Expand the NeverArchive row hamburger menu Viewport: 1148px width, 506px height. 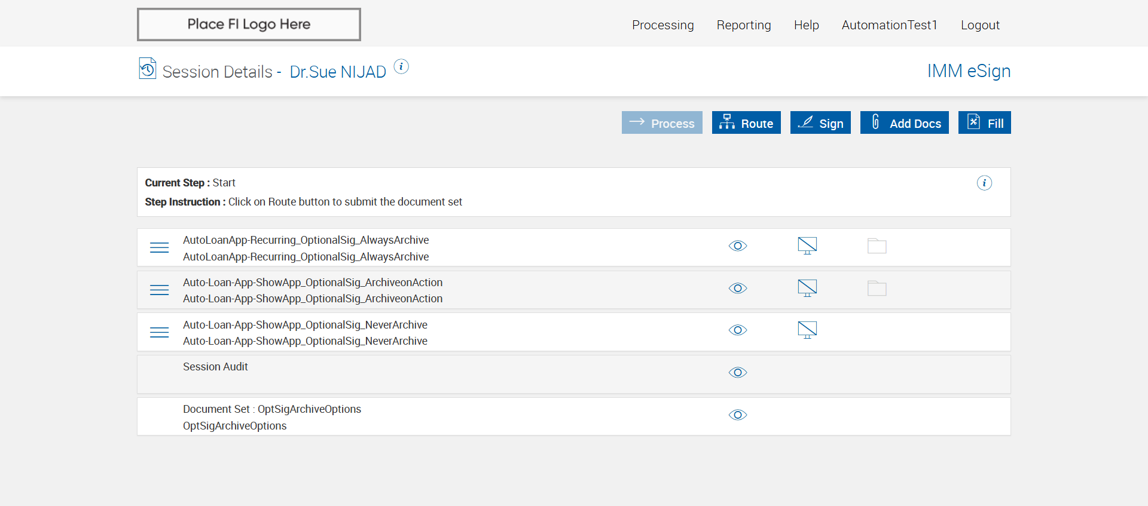(x=159, y=332)
